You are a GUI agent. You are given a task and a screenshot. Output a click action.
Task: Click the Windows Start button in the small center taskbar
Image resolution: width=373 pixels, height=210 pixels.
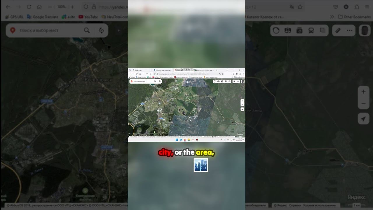click(x=177, y=140)
